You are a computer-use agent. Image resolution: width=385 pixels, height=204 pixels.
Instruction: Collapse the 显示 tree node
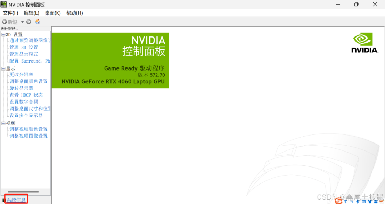(3, 69)
